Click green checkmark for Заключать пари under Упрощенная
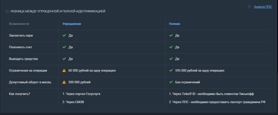 click(64, 36)
